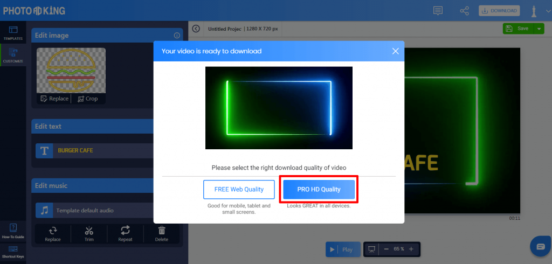Click the share icon in header
This screenshot has width=552, height=264.
pyautogui.click(x=464, y=11)
